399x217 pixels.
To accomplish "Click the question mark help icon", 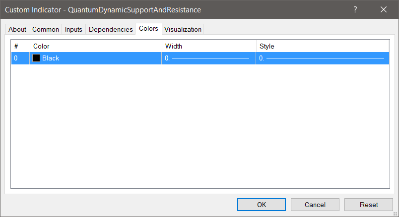I will 355,9.
